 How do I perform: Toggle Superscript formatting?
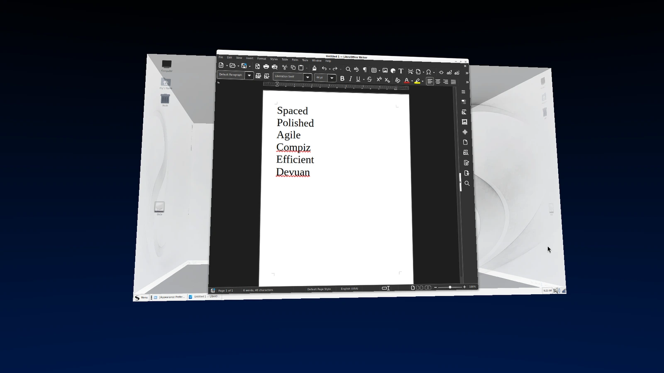point(379,80)
